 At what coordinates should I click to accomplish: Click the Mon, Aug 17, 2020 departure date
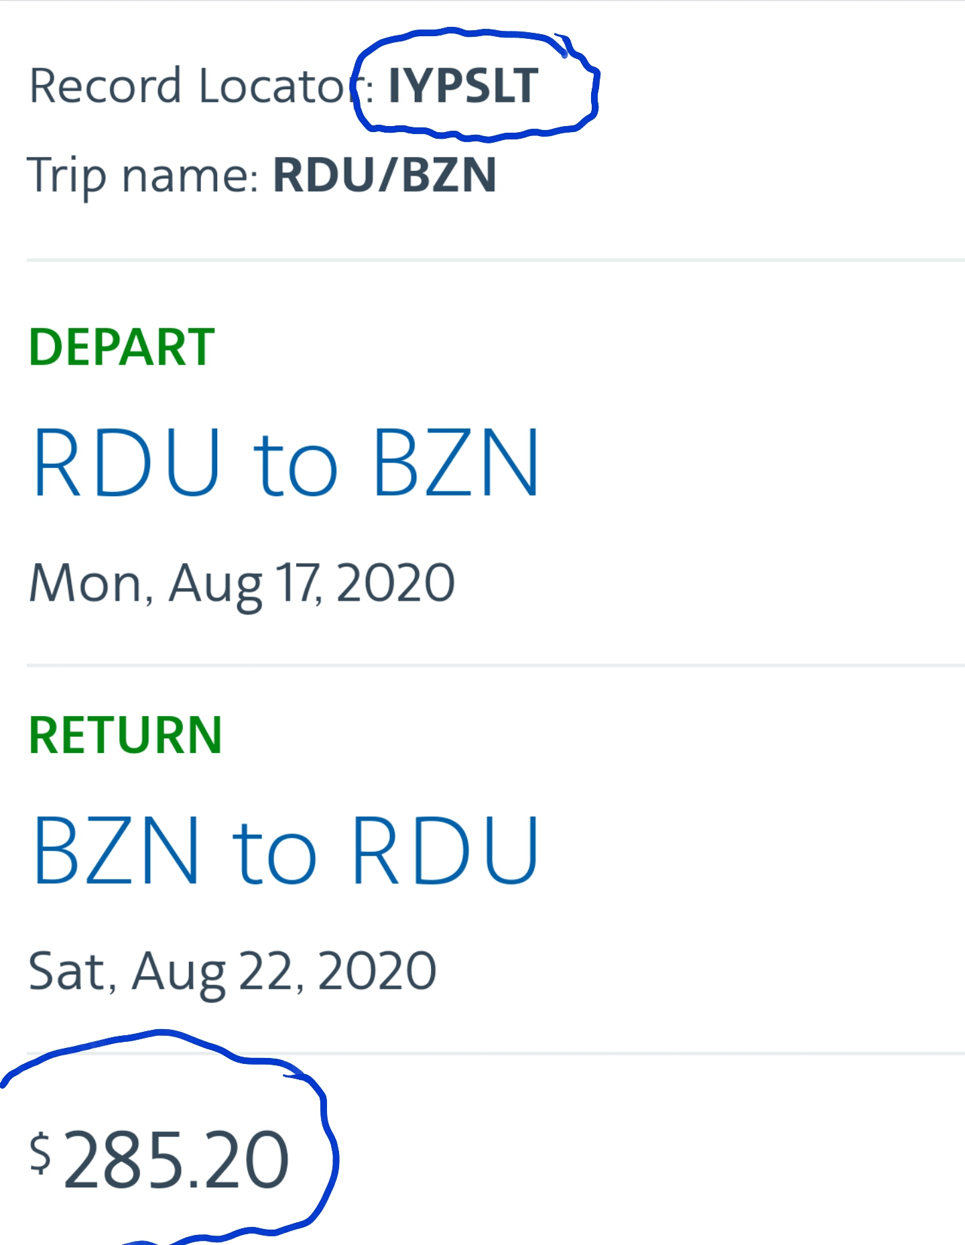[242, 583]
